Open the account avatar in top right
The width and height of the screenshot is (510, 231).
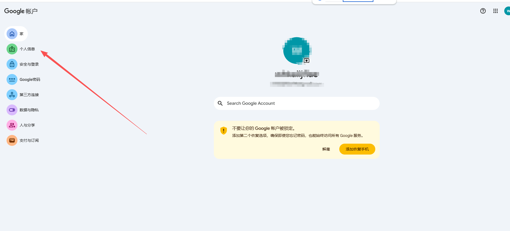pos(507,11)
